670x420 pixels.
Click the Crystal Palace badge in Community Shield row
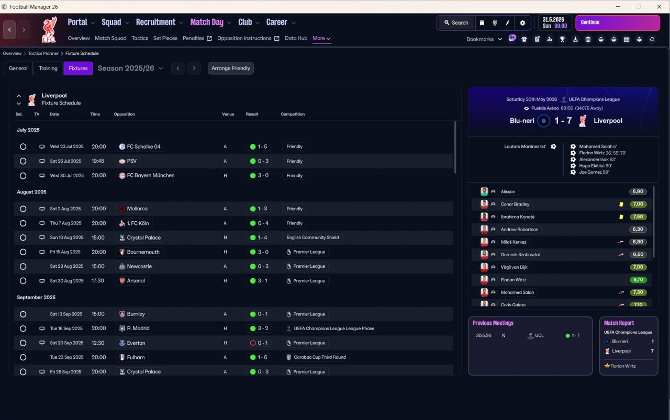point(122,237)
